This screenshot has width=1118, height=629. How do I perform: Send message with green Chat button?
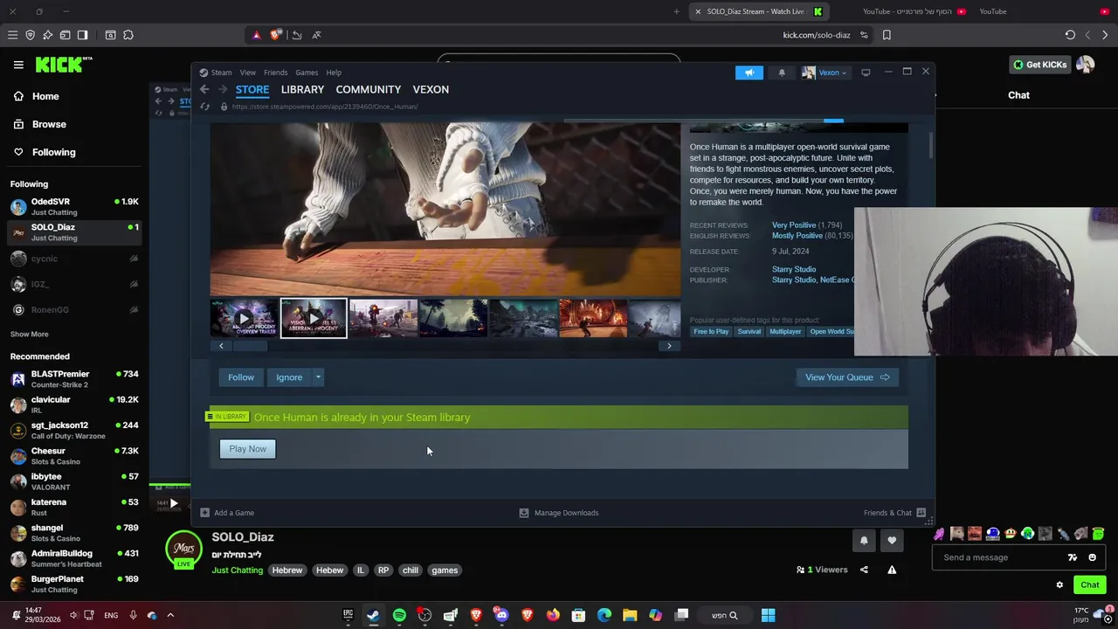(x=1090, y=585)
